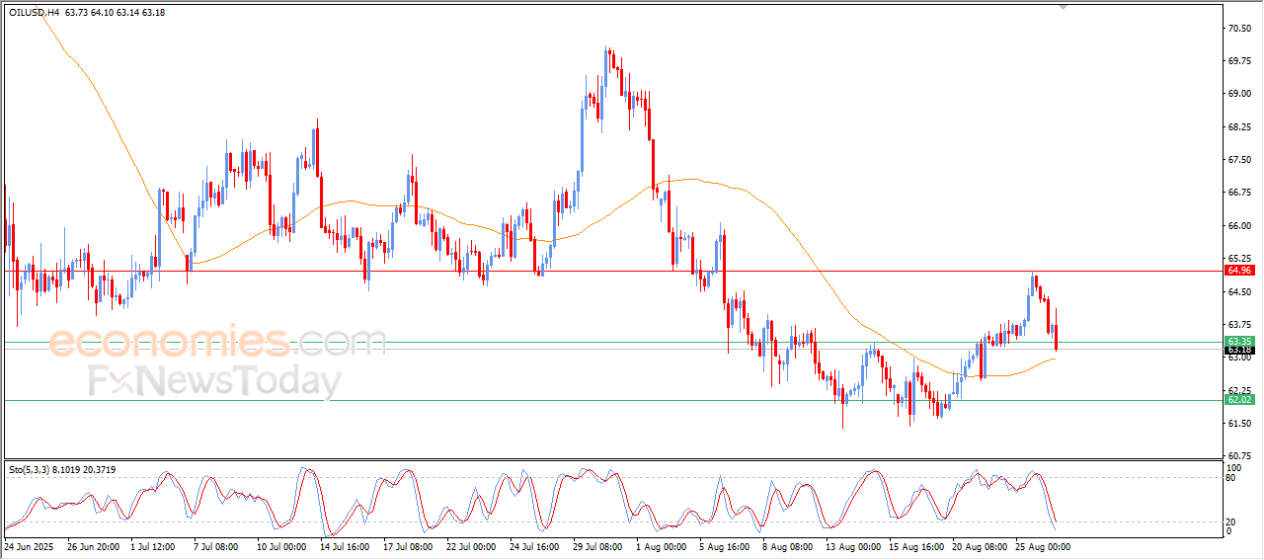Click the 20 Aug 08:00 time label
Image resolution: width=1264 pixels, height=560 pixels.
tap(979, 545)
